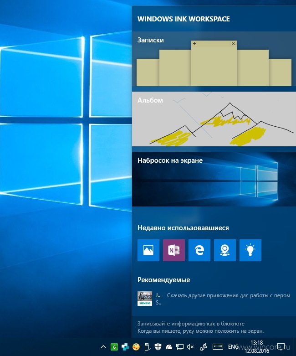Open the Siemens recommended app icon
Screen dimensions: 296x356
point(145,299)
